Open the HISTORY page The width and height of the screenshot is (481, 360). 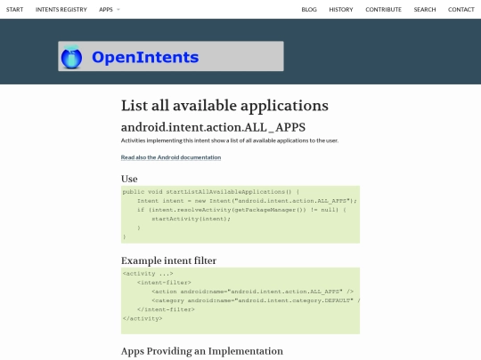[x=341, y=10]
